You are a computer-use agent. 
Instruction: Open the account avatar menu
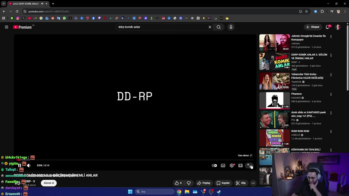point(338,27)
